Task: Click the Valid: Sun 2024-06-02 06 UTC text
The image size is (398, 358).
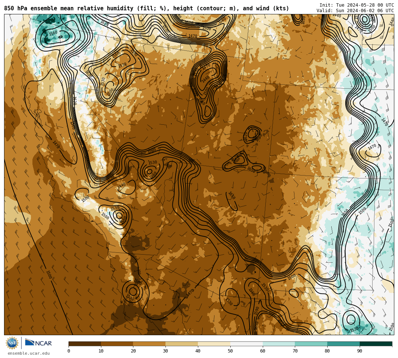Action: click(x=355, y=11)
